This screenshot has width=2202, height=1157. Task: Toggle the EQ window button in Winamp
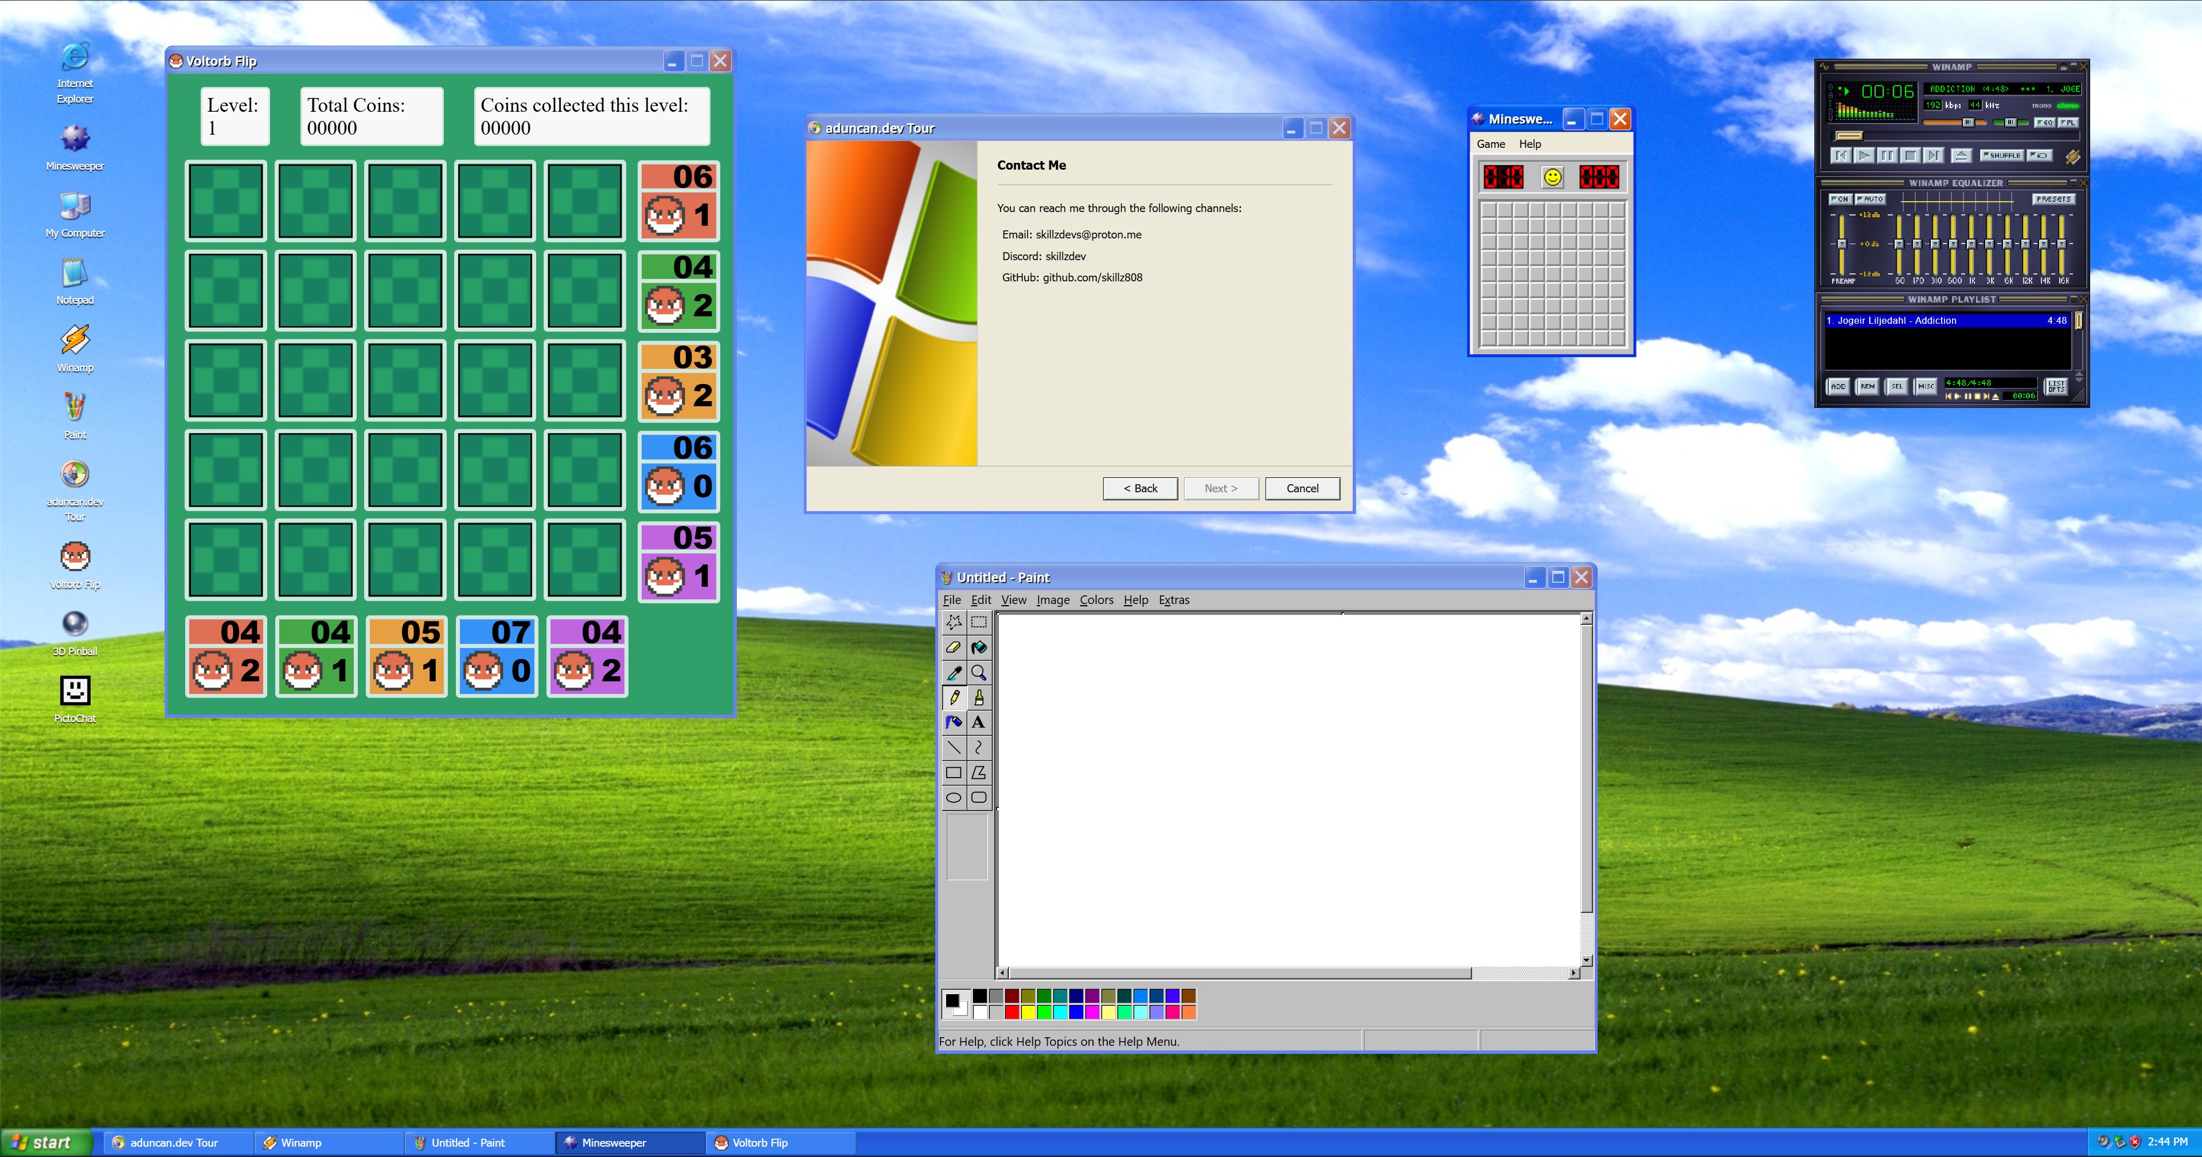coord(2044,122)
